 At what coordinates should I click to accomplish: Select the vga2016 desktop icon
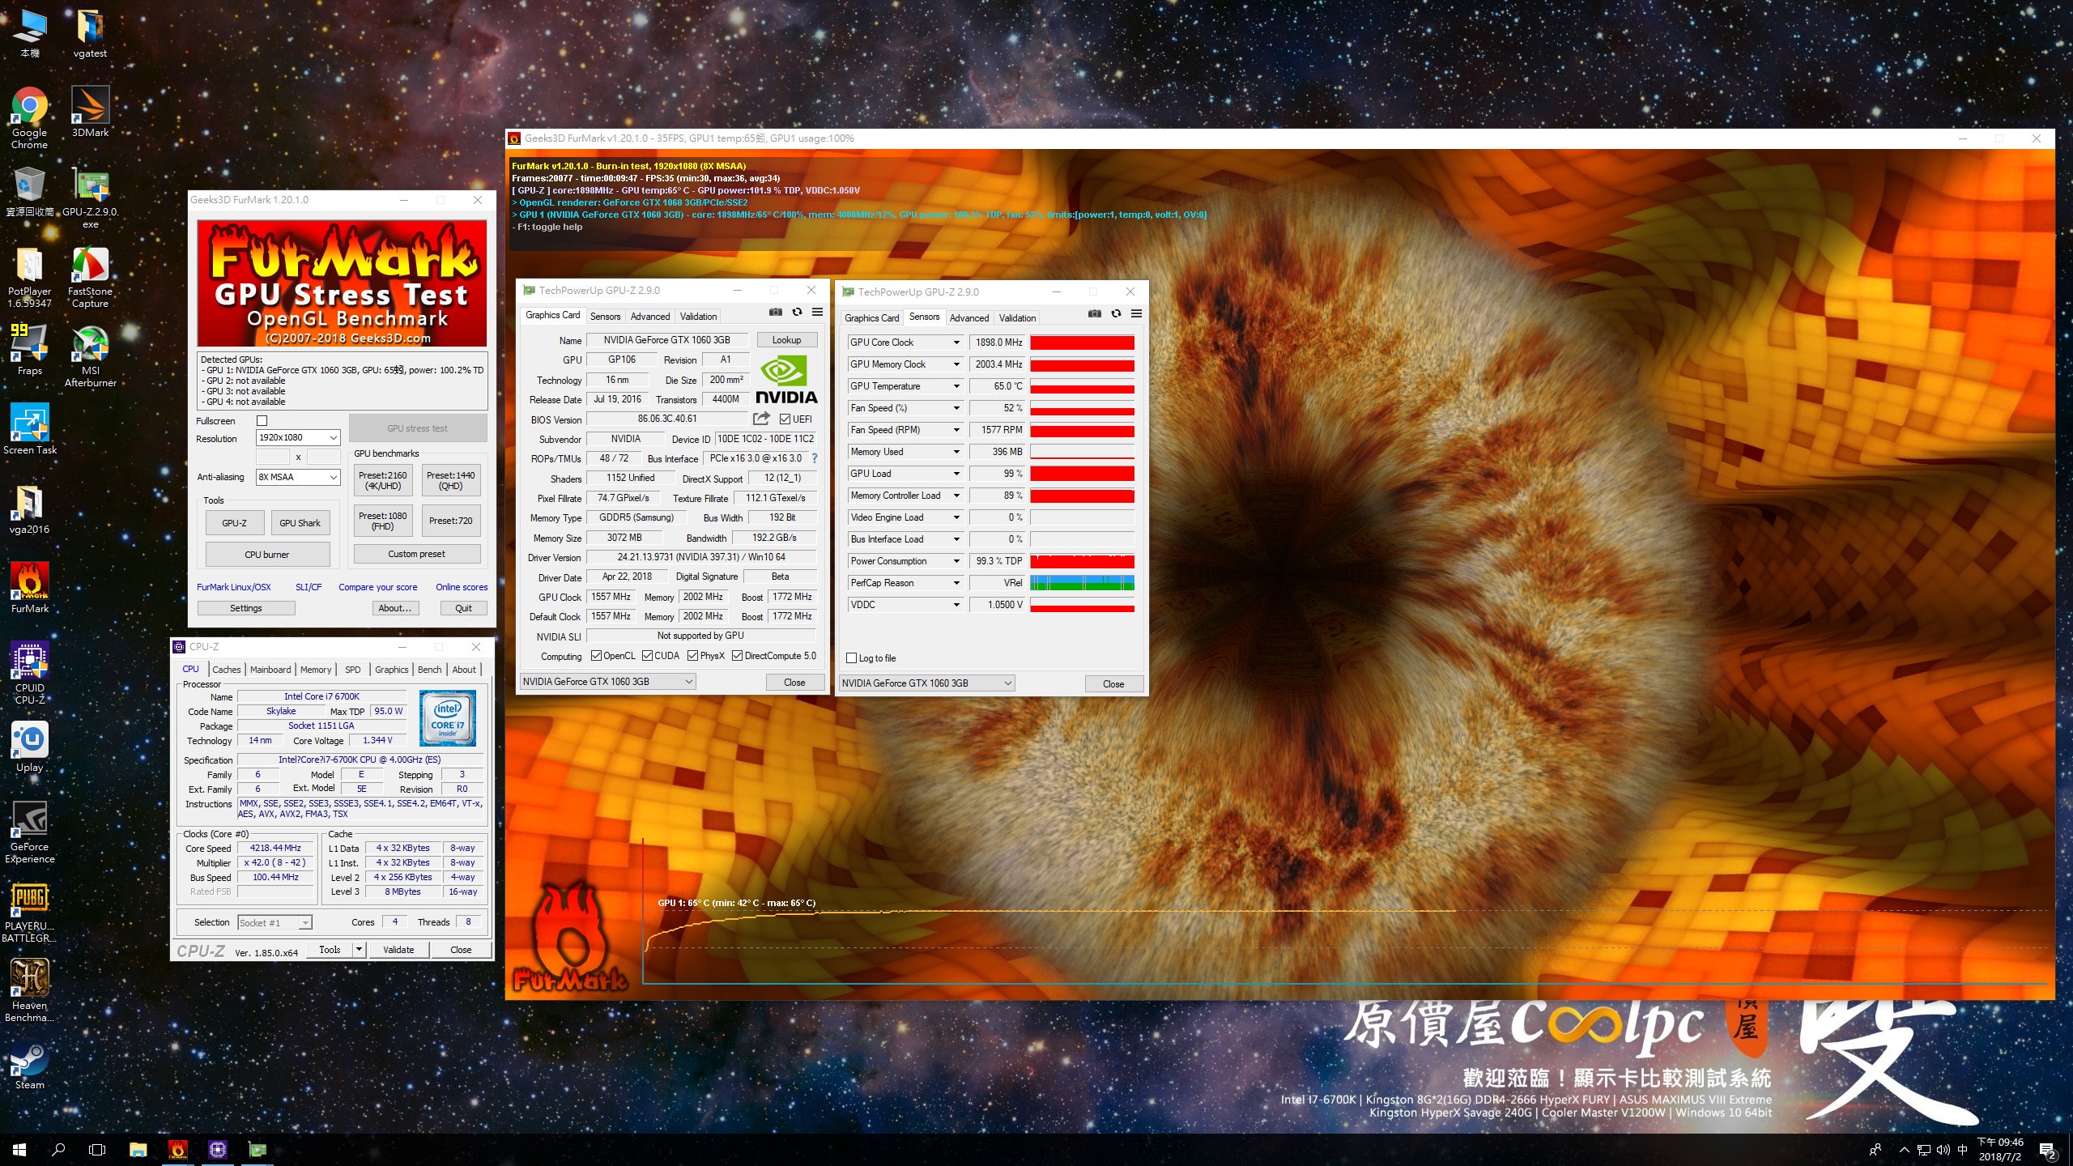click(x=29, y=509)
